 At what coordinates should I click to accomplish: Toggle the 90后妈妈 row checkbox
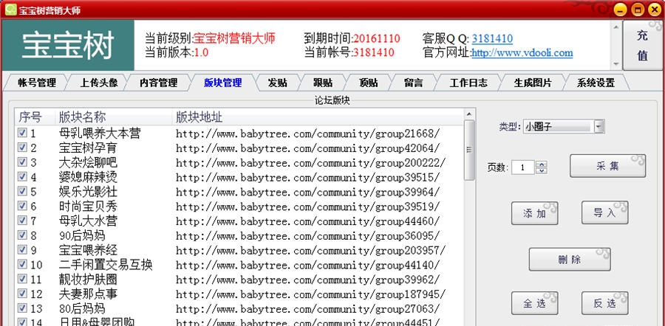(22, 235)
